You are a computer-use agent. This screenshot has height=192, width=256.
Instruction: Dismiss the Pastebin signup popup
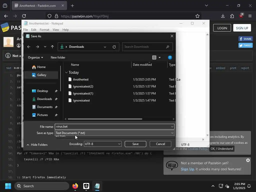point(248,160)
